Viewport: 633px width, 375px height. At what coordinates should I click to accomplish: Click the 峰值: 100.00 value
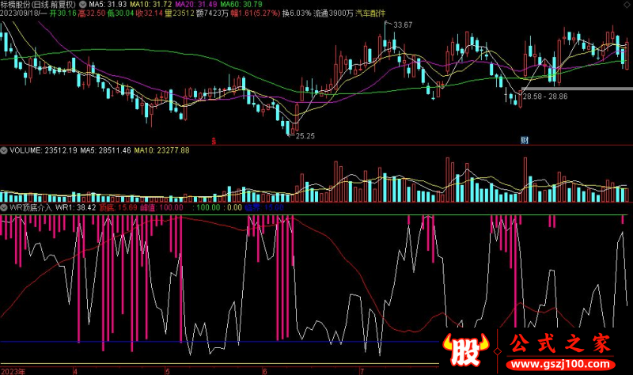click(162, 207)
